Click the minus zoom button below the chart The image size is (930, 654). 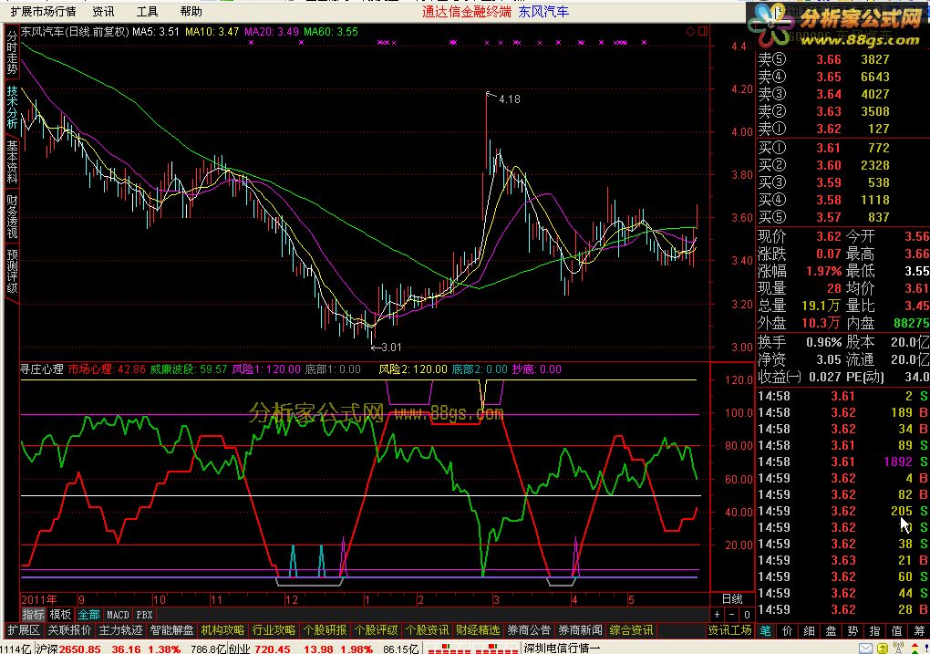click(x=732, y=615)
